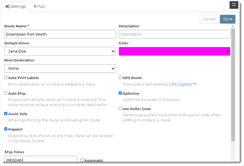Open the Default Driver dropdown

[60, 52]
